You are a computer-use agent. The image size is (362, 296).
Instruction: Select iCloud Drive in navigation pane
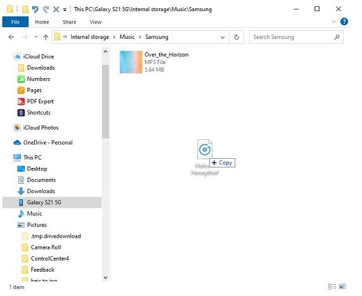pyautogui.click(x=38, y=56)
